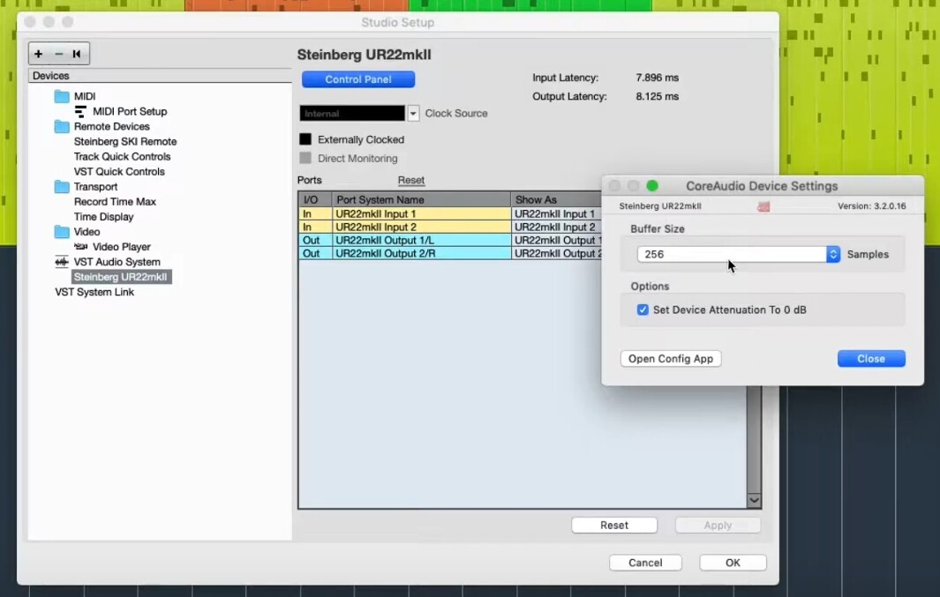This screenshot has height=597, width=940.
Task: Select Steinberg SKI Remote device
Action: point(125,141)
